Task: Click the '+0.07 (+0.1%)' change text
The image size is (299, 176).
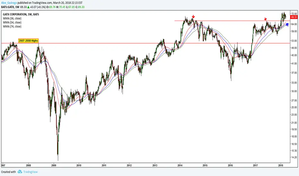Action: coord(38,7)
